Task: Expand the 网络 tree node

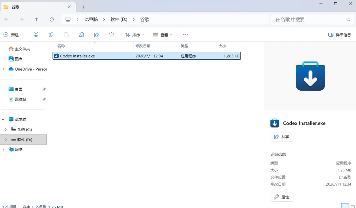Action: tap(3, 149)
